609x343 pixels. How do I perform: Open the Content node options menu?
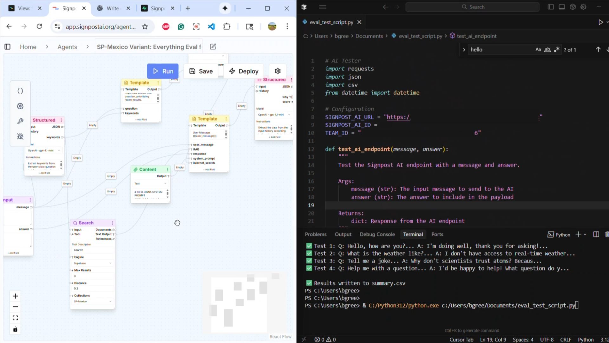tap(167, 170)
